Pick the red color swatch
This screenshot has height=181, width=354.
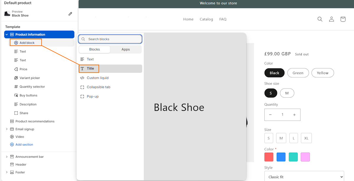point(269,157)
